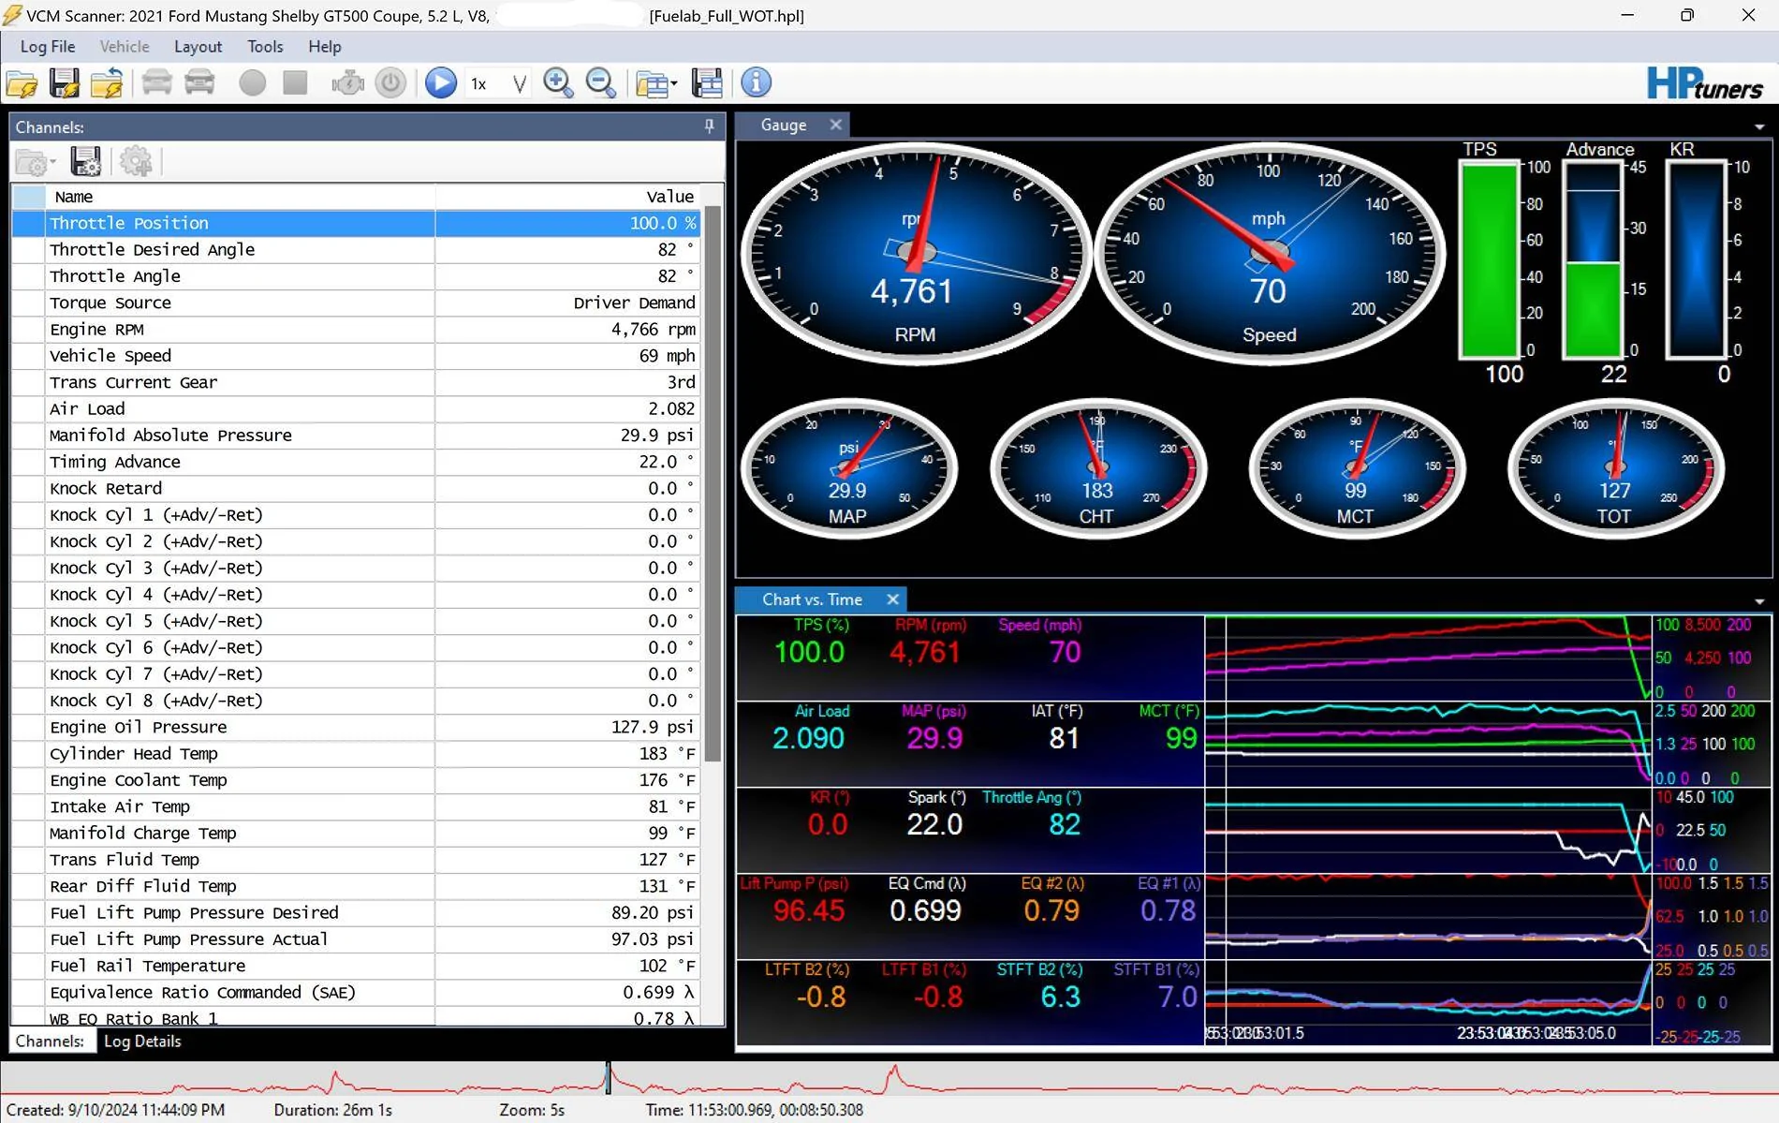Viewport: 1779px width, 1123px height.
Task: Click the second gray car disconnect icon
Action: [199, 83]
